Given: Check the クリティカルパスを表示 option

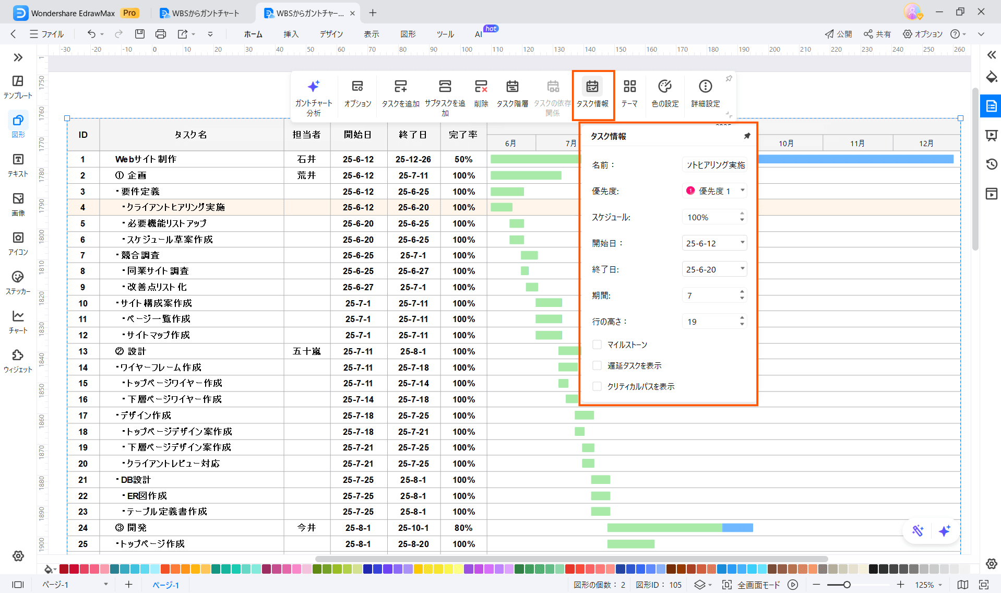Looking at the screenshot, I should pos(597,386).
